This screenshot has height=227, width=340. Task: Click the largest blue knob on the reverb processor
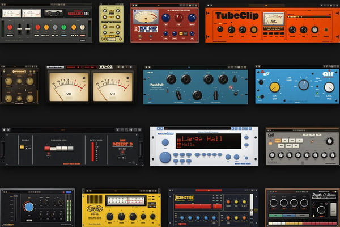click(x=165, y=158)
